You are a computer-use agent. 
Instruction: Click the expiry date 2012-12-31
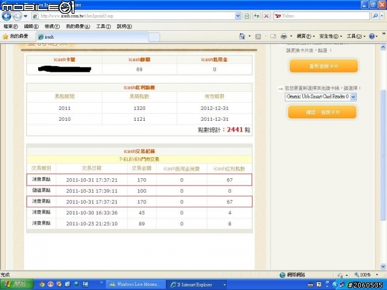(215, 108)
